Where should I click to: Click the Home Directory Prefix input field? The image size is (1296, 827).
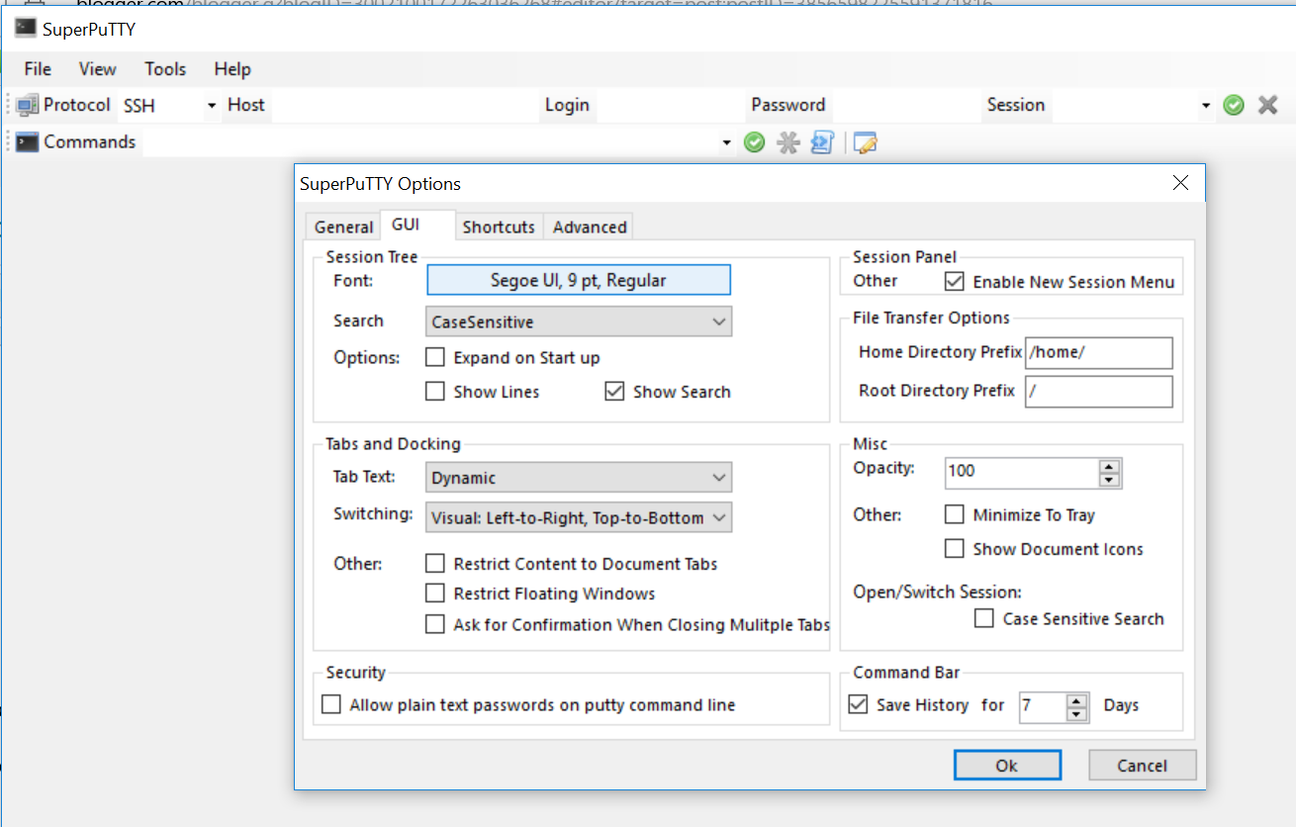[x=1098, y=353]
